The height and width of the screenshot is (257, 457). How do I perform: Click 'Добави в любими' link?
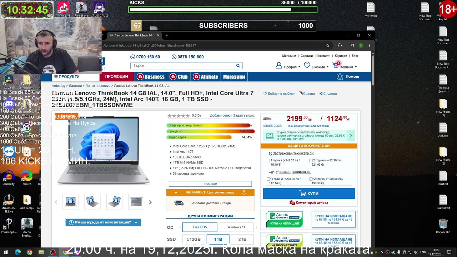point(280,94)
